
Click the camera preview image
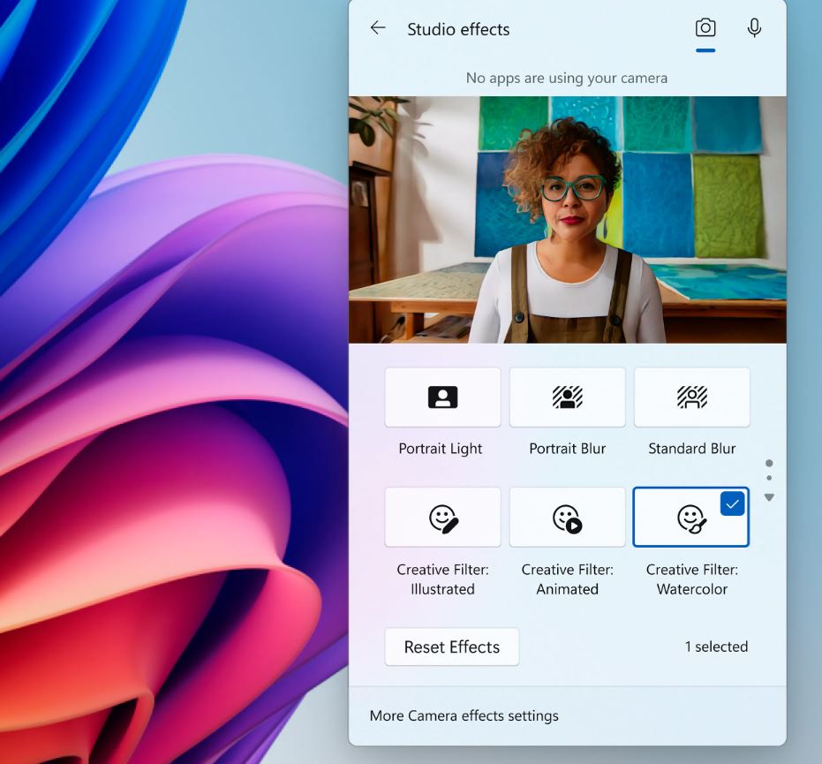click(567, 219)
